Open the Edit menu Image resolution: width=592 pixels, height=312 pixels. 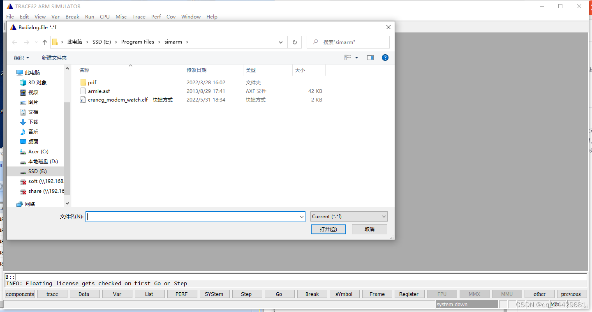(x=24, y=17)
